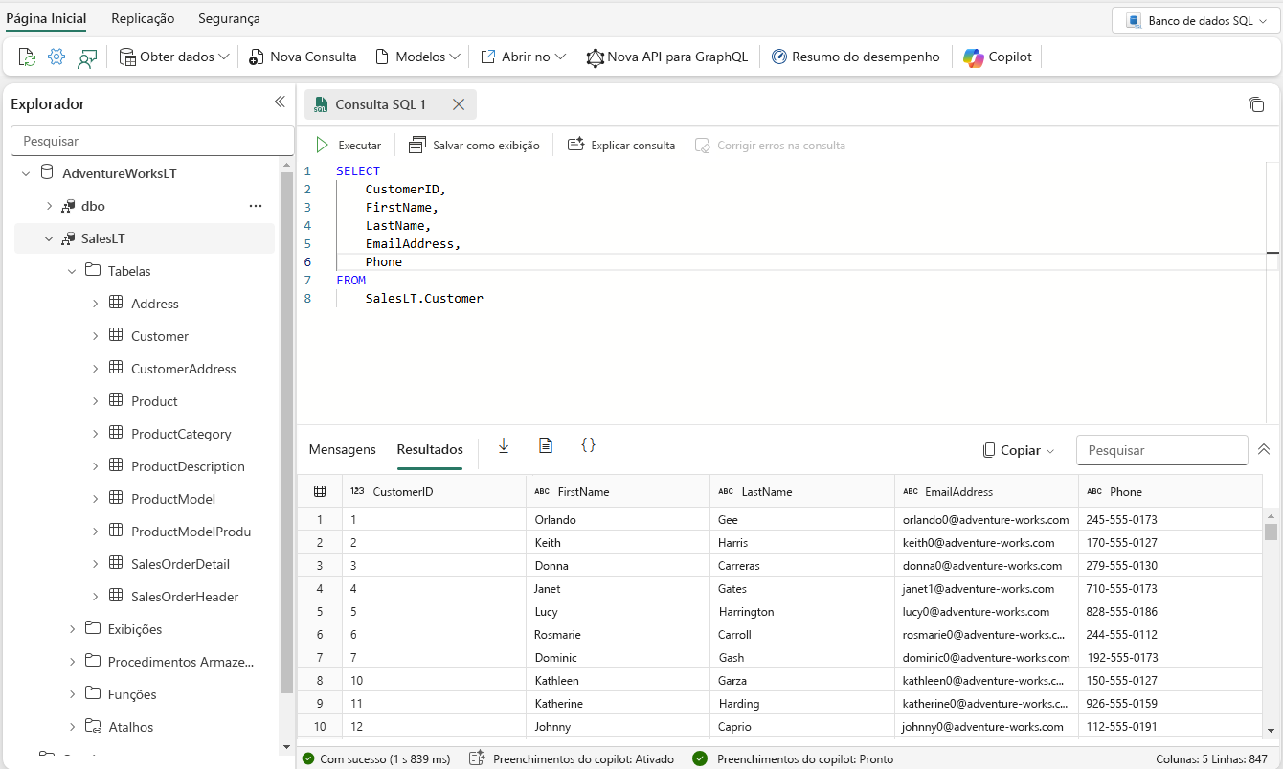Image resolution: width=1283 pixels, height=769 pixels.
Task: Click the LastName cell Harrington
Action: (802, 612)
